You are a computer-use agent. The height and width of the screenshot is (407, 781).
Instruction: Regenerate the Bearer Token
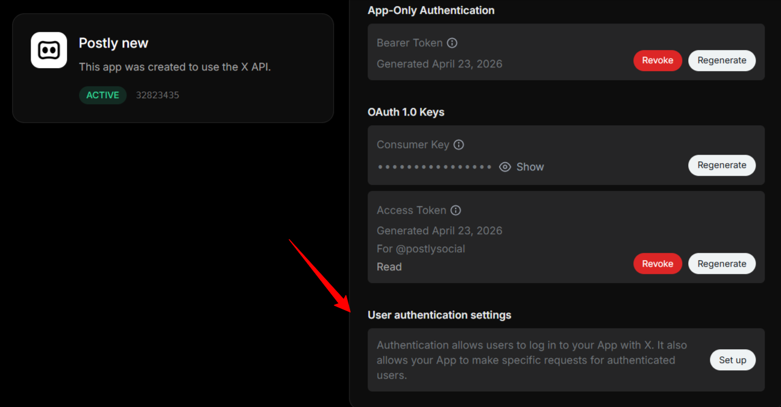tap(721, 60)
